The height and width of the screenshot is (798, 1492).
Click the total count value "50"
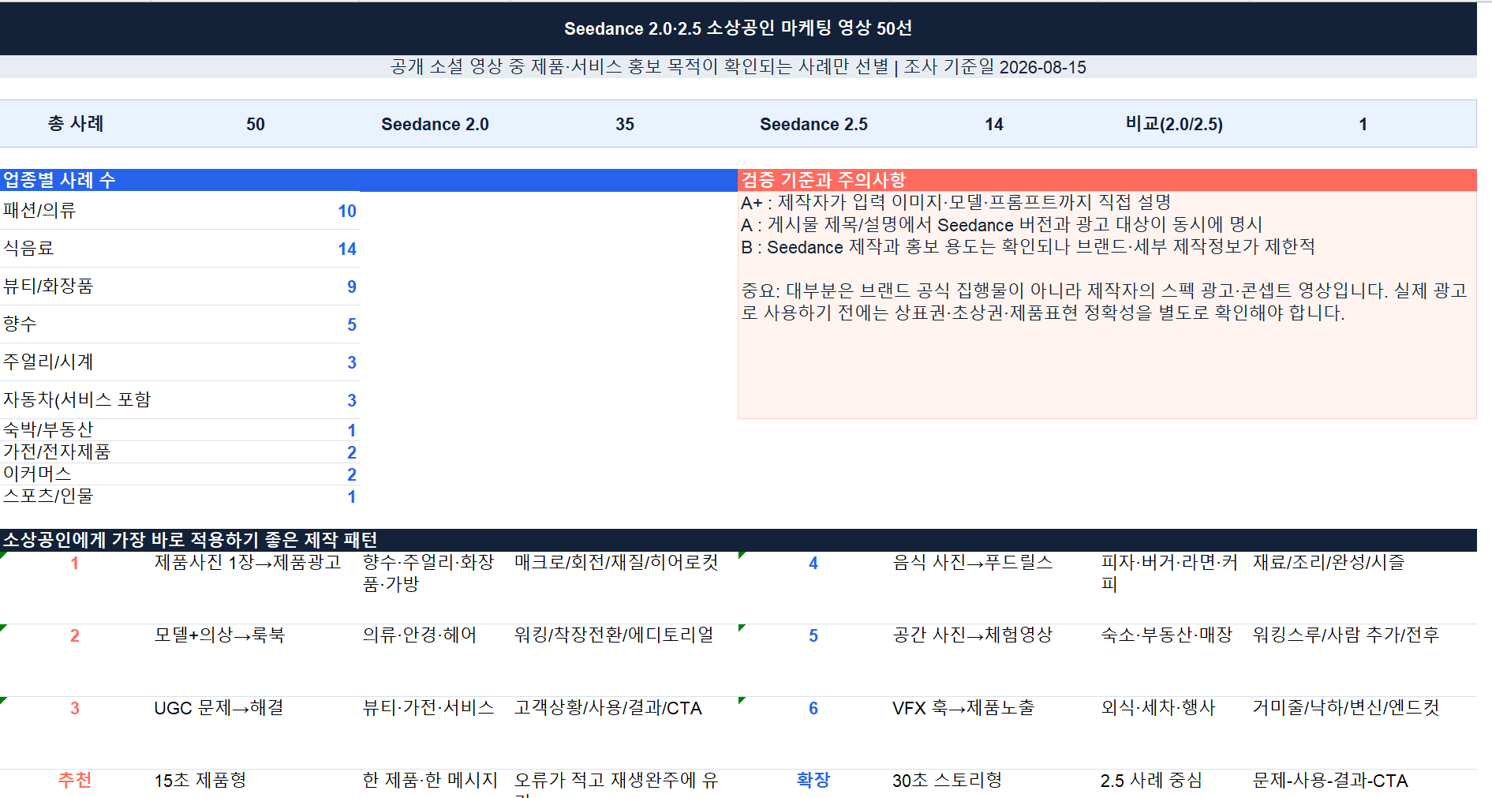pos(255,124)
